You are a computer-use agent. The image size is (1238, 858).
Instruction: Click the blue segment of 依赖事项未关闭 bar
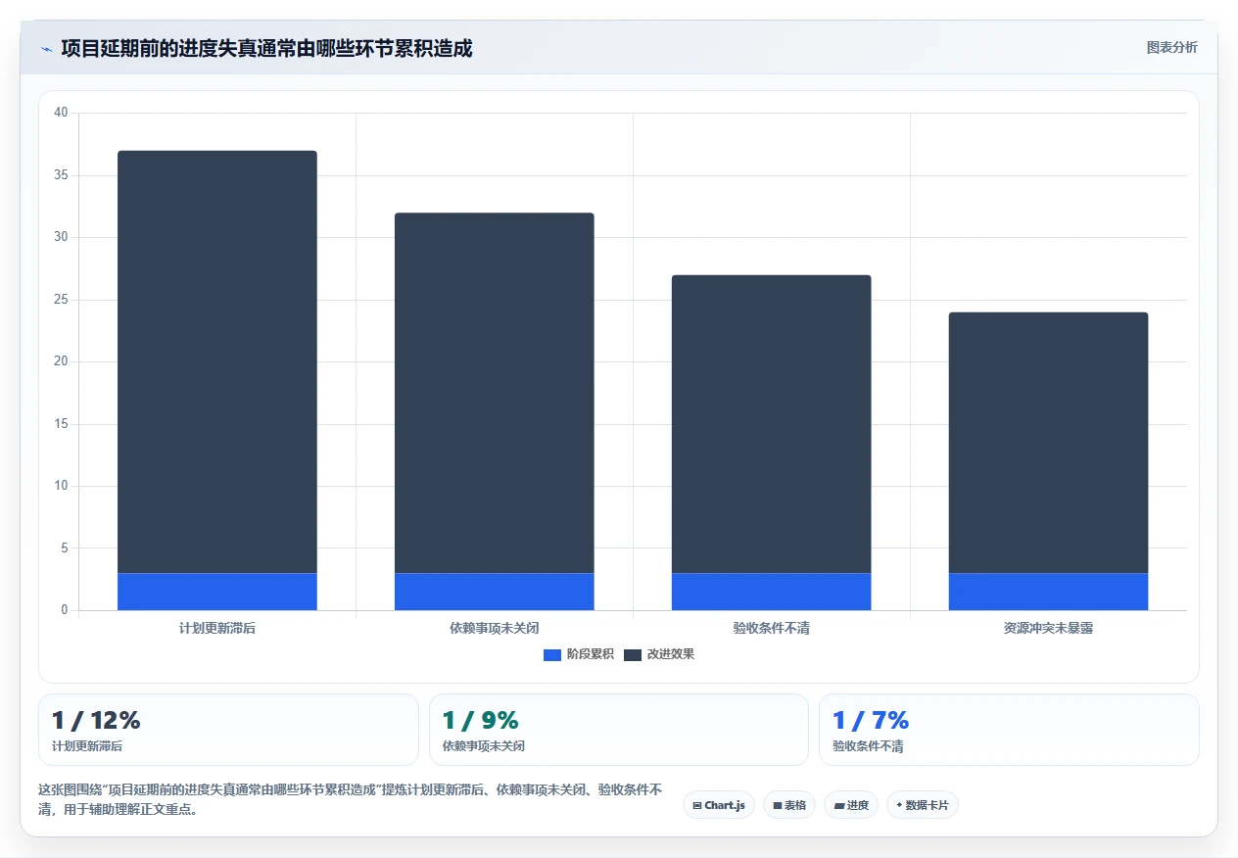pos(494,592)
